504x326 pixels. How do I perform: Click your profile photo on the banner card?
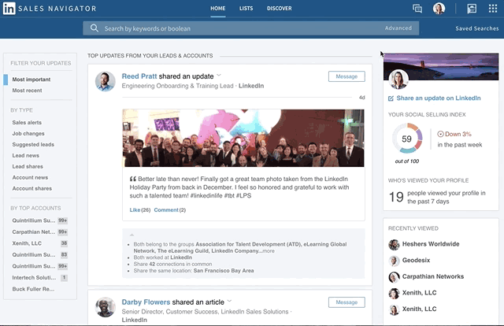[398, 79]
